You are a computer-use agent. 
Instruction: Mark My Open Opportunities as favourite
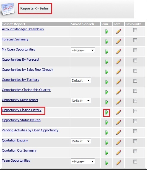click(135, 51)
